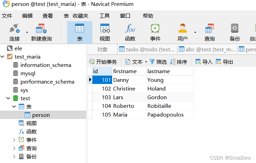Expand the 事件 tree node
Screen dimensions: 256x163
coord(14,140)
